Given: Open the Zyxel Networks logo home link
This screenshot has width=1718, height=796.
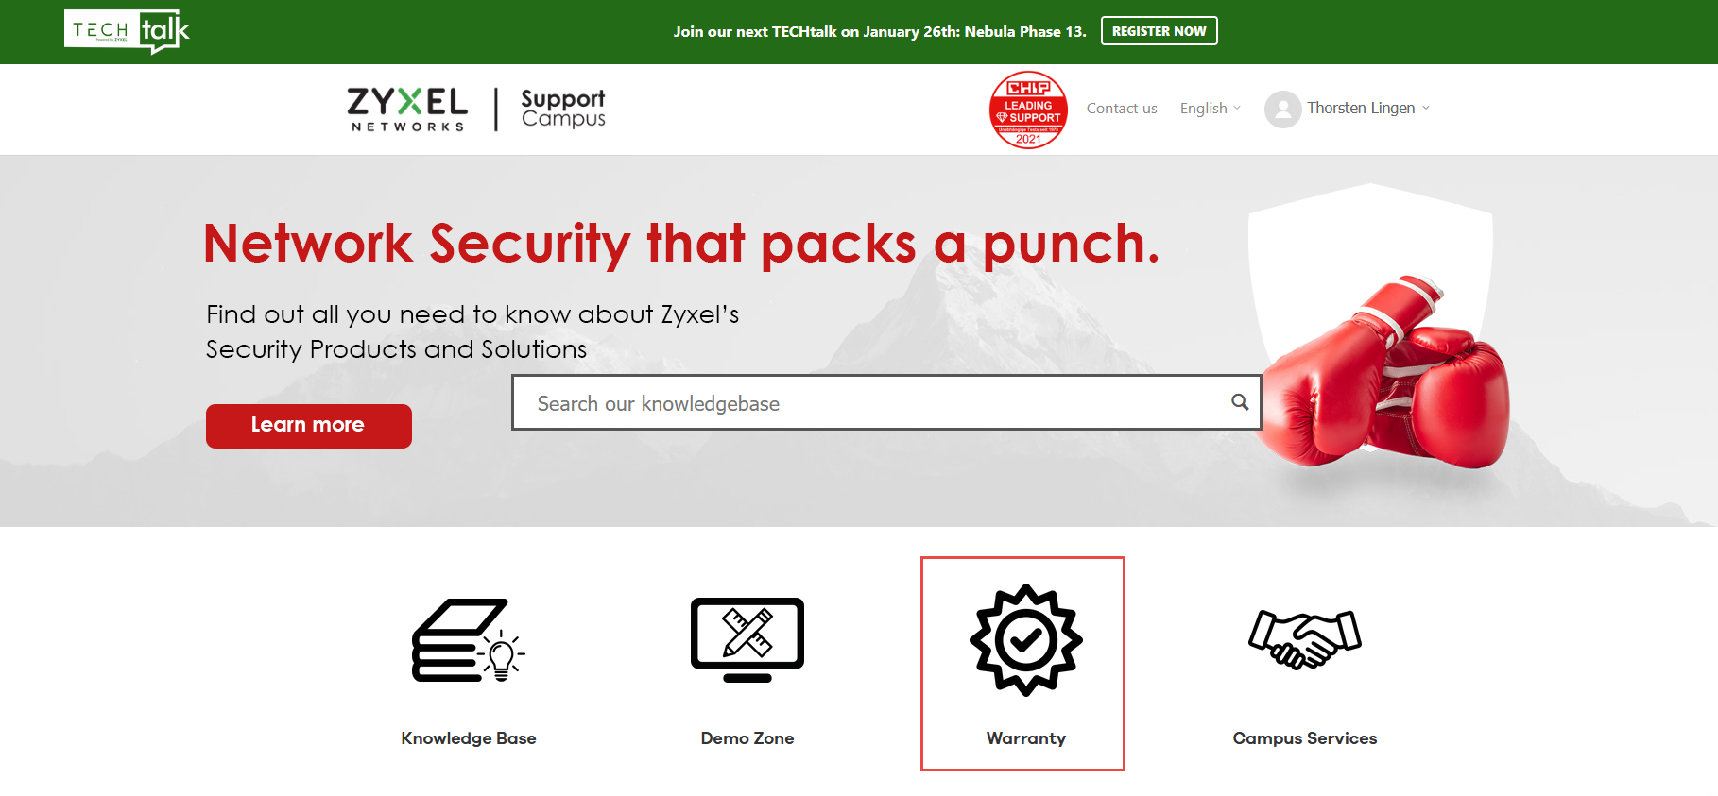Looking at the screenshot, I should 406,110.
